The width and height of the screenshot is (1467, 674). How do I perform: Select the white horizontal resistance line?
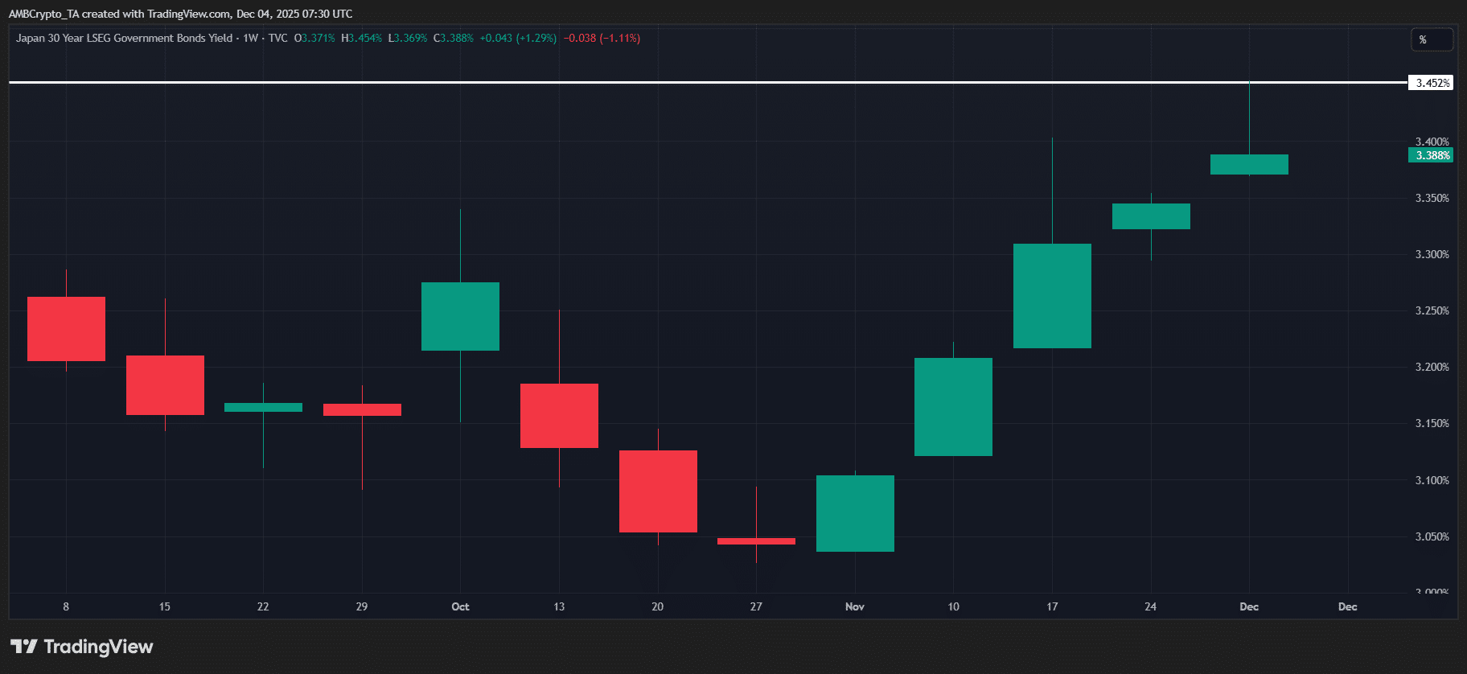(x=643, y=82)
